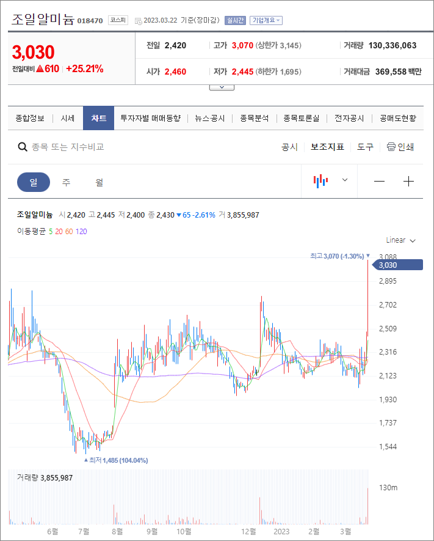434x541 pixels.
Task: Click the 조일알미늄 stock title
Action: 43,20
